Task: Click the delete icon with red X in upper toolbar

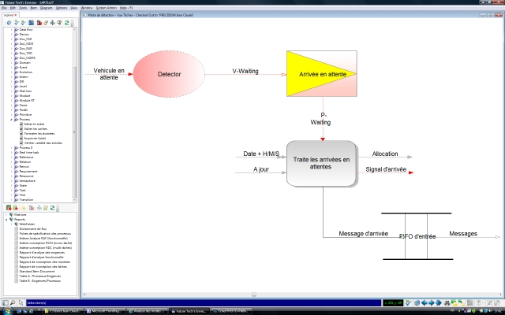Action: click(39, 23)
